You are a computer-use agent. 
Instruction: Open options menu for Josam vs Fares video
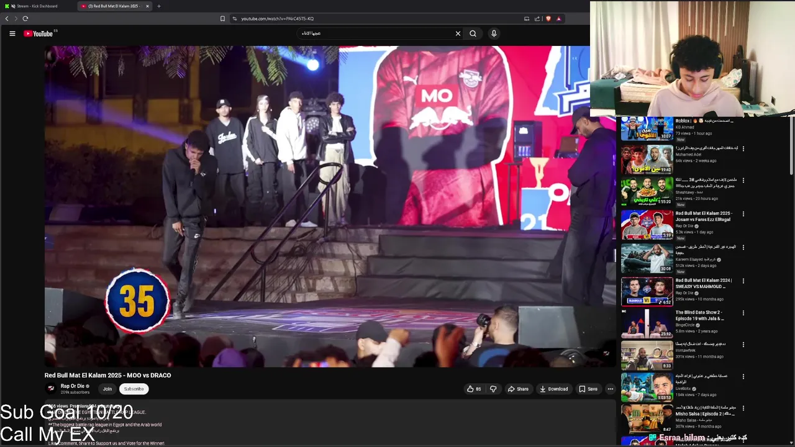743,214
